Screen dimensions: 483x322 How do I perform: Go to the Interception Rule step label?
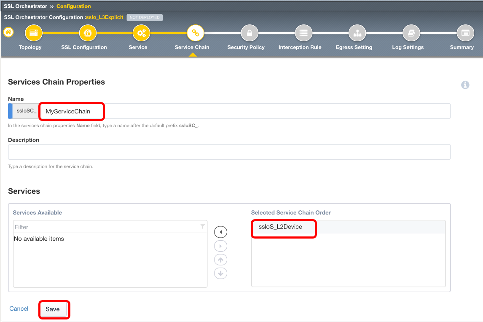300,47
